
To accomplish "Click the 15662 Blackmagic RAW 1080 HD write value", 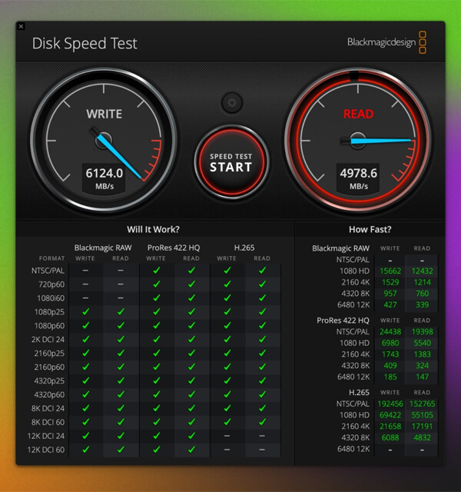I will tap(390, 271).
